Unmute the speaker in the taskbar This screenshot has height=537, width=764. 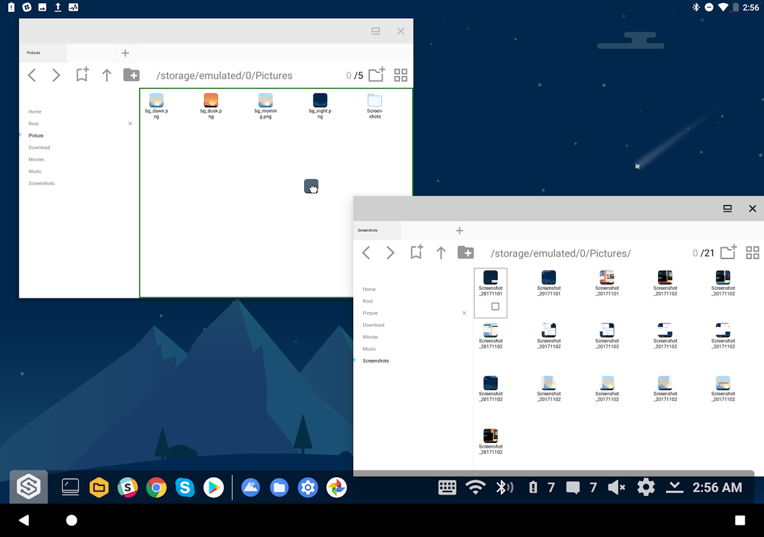click(616, 487)
